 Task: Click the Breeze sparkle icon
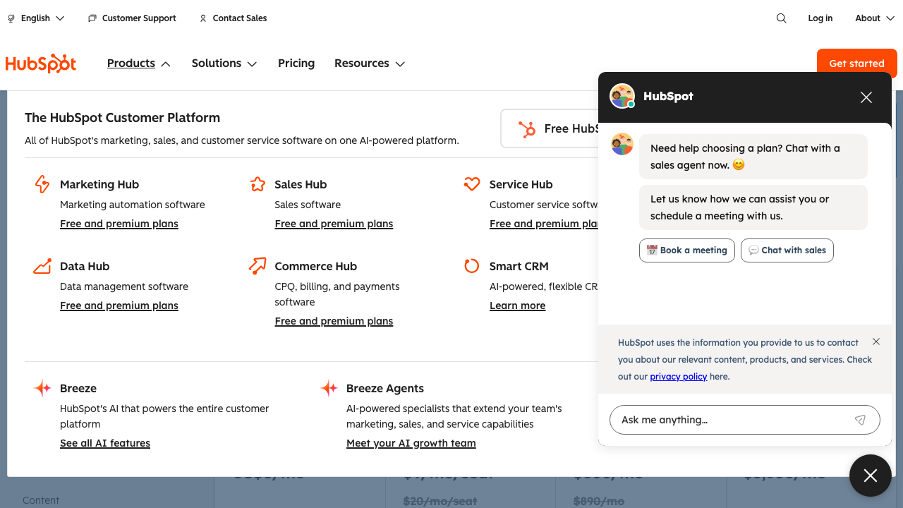click(42, 388)
